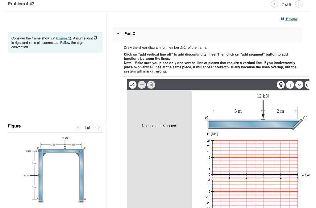The width and height of the screenshot is (316, 208).
Task: Click the add vertical line tool icon
Action: [x=133, y=85]
